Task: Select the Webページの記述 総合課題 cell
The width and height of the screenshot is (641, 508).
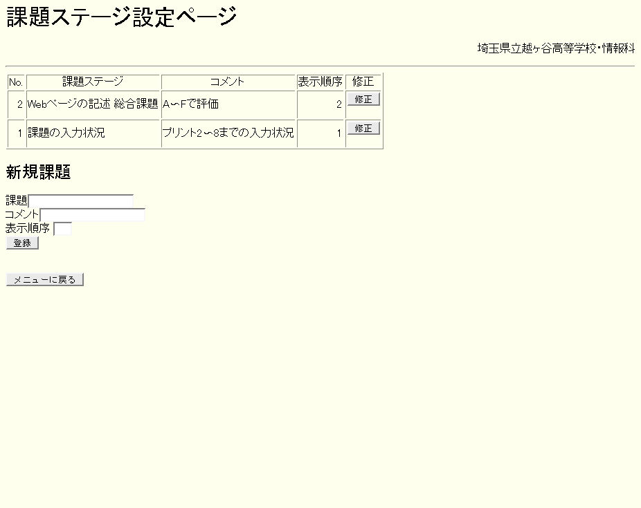Action: point(93,105)
